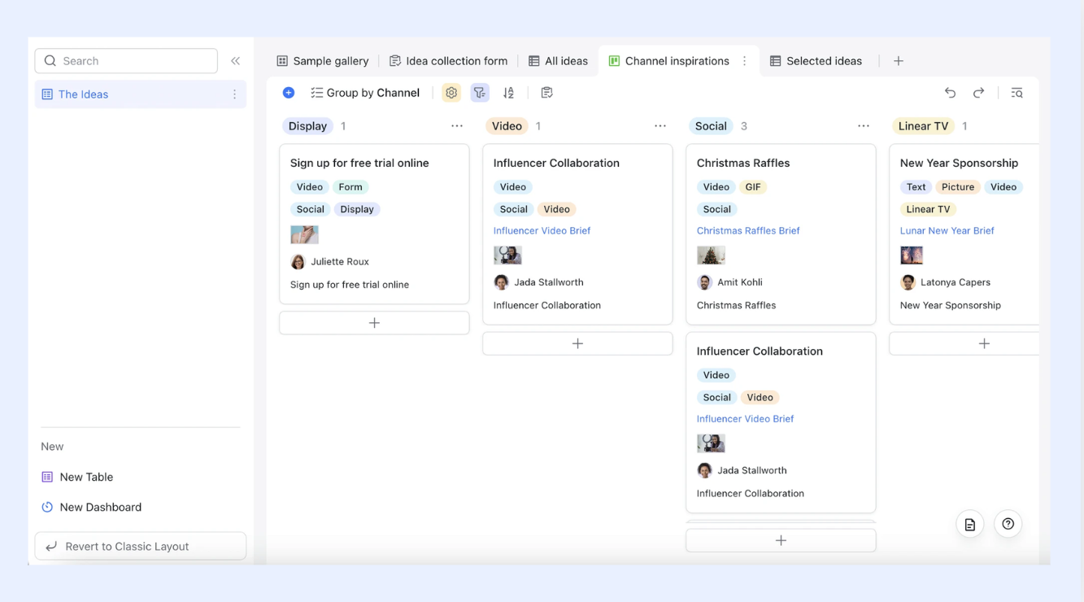Click Form tag on free trial card

pos(350,187)
